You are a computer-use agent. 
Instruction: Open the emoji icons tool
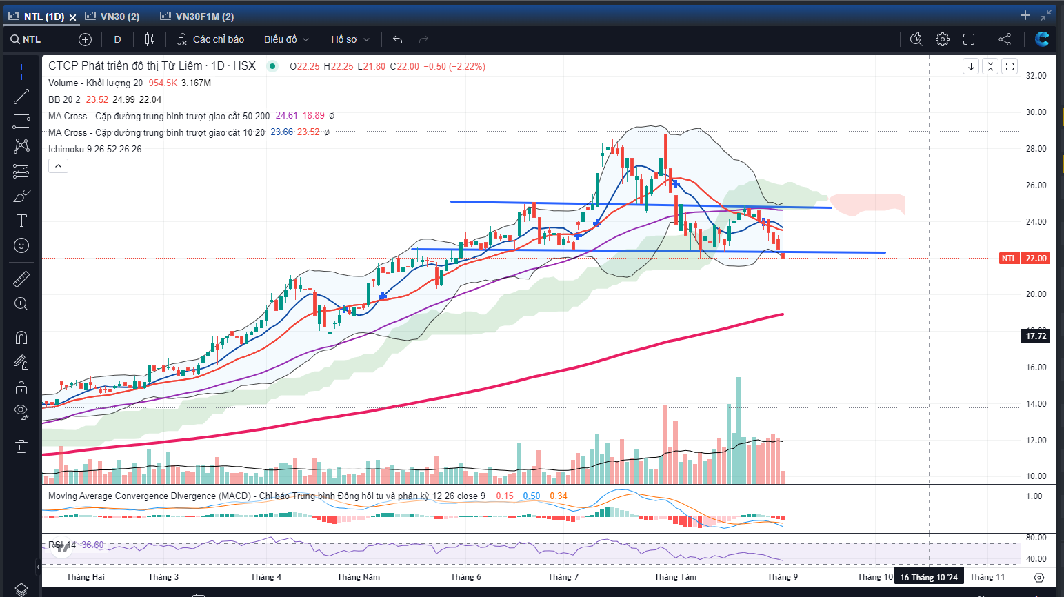pyautogui.click(x=21, y=245)
